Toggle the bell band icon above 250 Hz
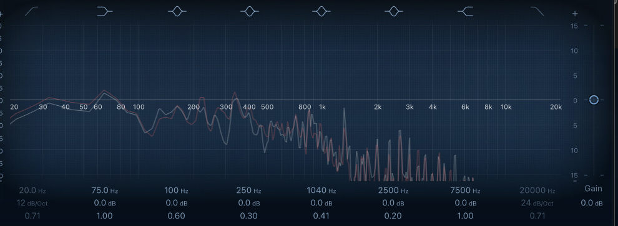Image resolution: width=618 pixels, height=226 pixels. [250, 11]
